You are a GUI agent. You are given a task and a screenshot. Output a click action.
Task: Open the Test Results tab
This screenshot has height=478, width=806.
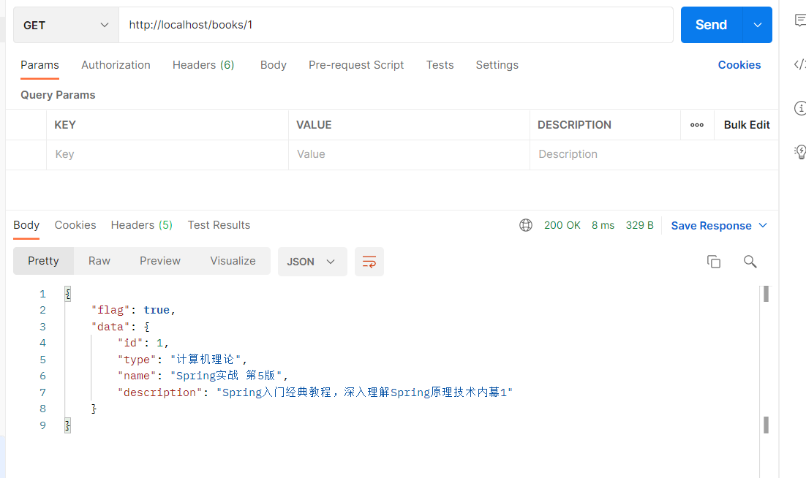[x=219, y=225]
